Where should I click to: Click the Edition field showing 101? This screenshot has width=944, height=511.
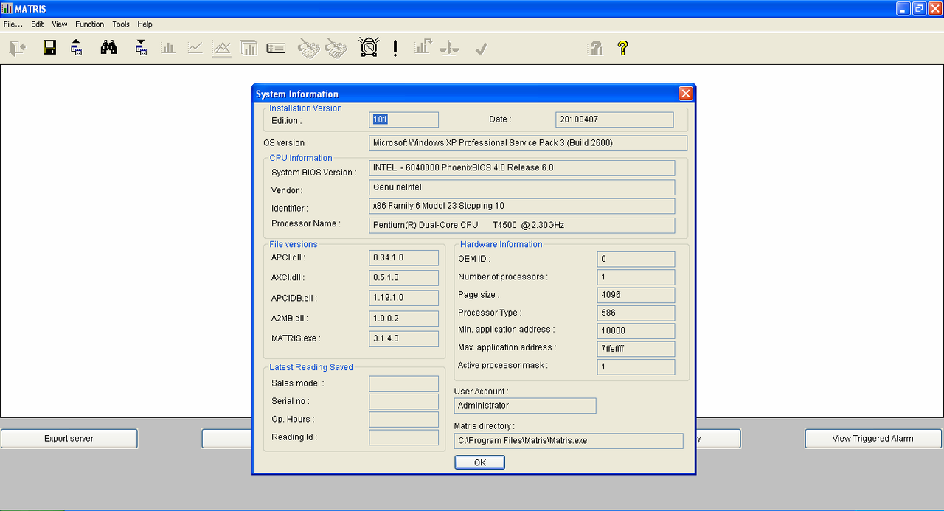pos(404,119)
